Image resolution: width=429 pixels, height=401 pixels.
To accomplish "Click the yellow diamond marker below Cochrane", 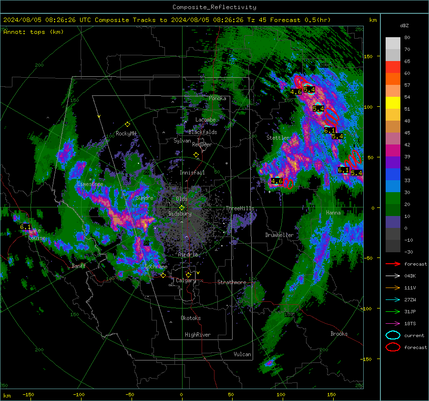I will 163,276.
